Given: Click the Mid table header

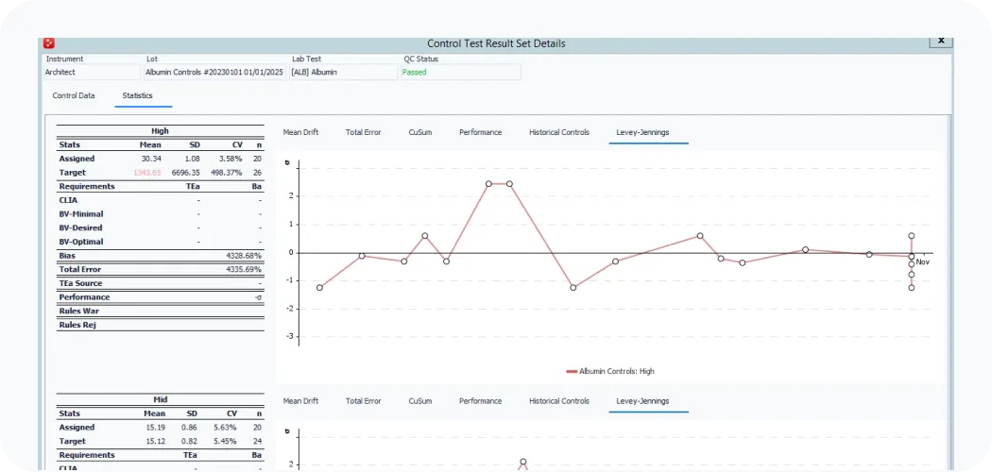Looking at the screenshot, I should [160, 400].
